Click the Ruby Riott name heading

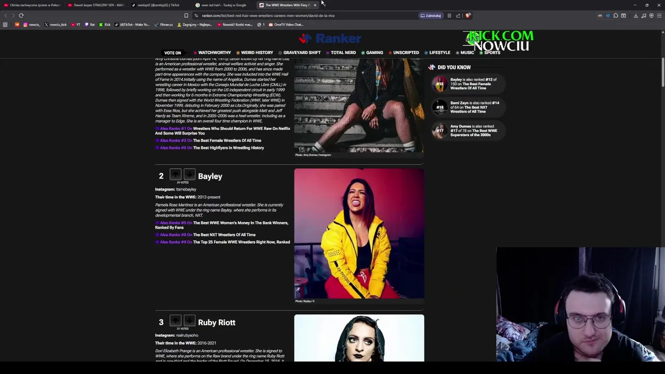pyautogui.click(x=217, y=323)
